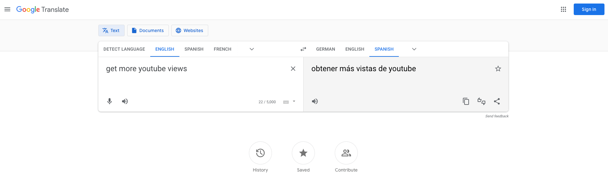Open the Google apps grid
The height and width of the screenshot is (185, 608).
(563, 9)
